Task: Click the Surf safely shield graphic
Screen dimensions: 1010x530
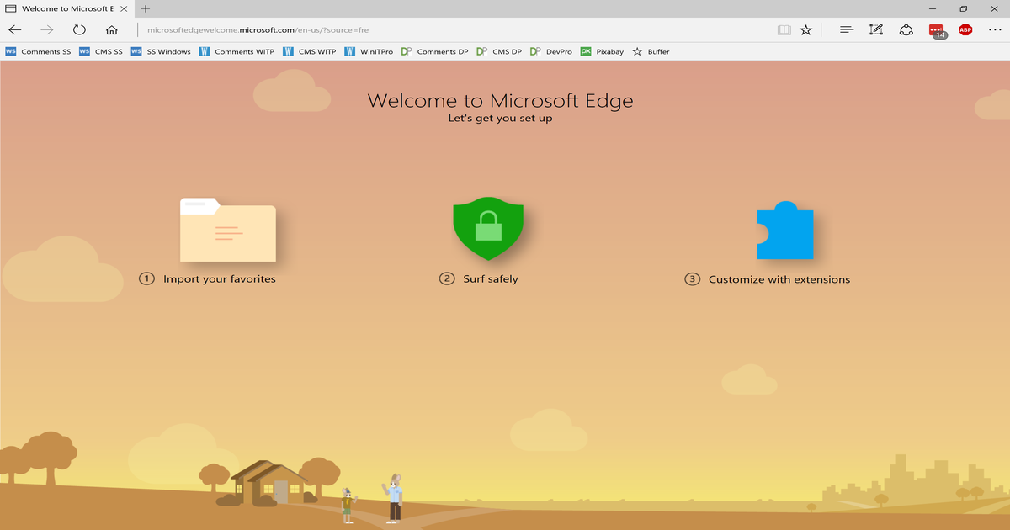Action: [488, 227]
